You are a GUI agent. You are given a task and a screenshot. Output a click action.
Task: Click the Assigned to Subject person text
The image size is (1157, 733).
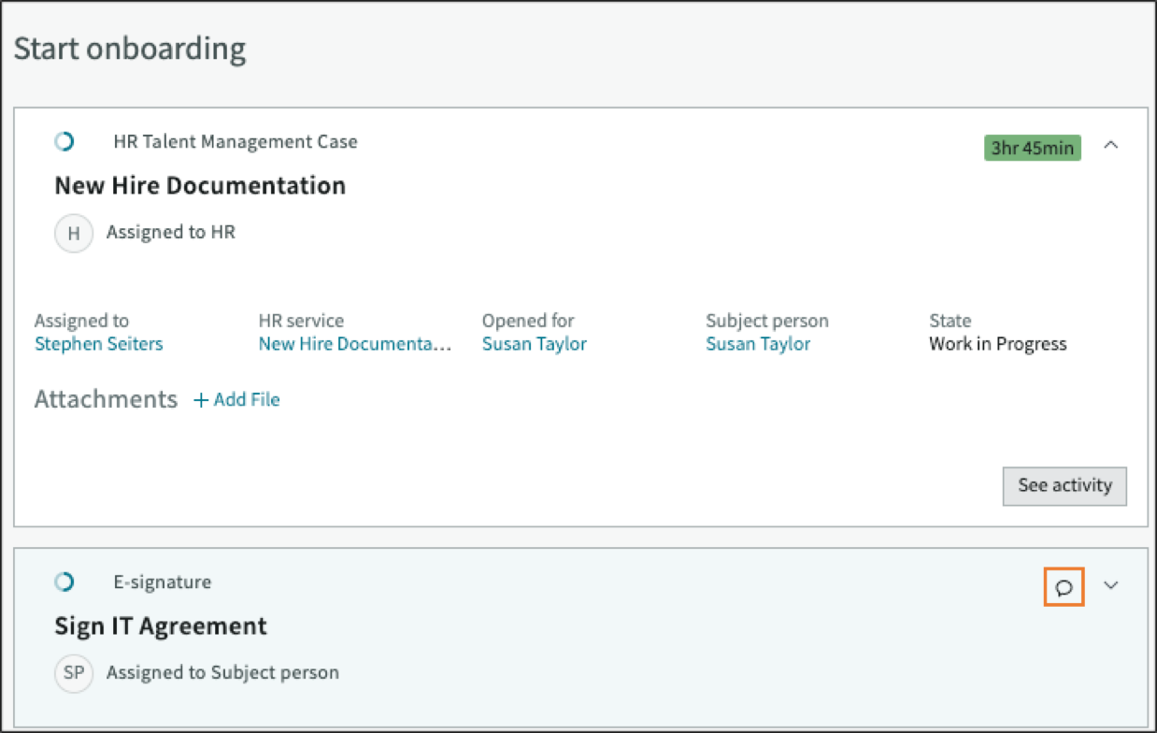click(222, 673)
